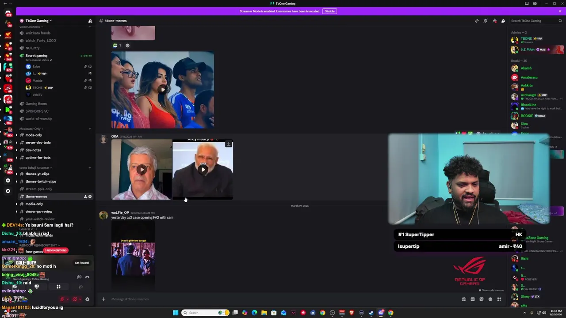Viewport: 566px width, 318px height.
Task: Create invite for tbone-memes channel
Action: click(85, 197)
